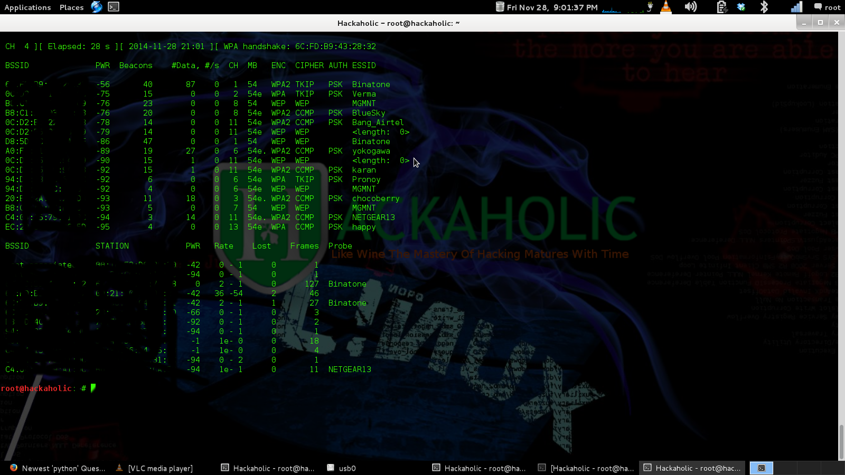Screen dimensions: 845x475
Task: Click the WPA handshake MAC address text
Action: tap(335, 46)
